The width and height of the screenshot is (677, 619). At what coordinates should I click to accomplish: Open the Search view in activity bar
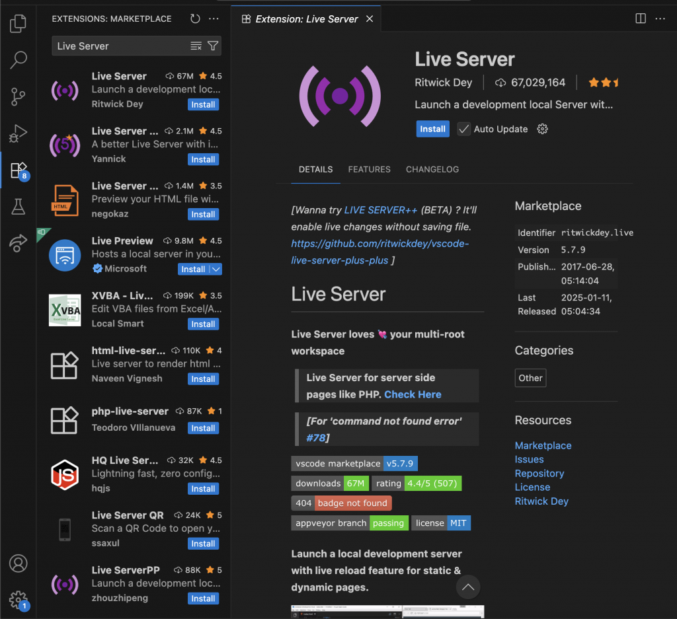tap(18, 59)
